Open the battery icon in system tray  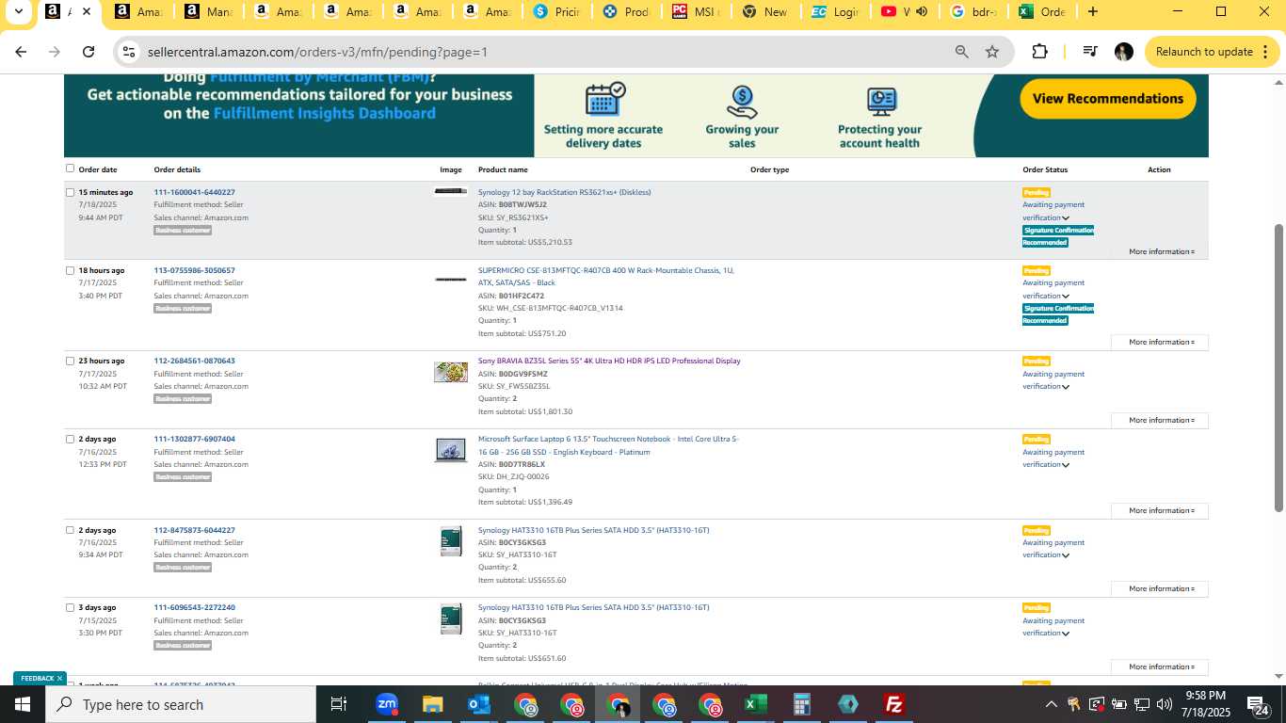(1118, 704)
